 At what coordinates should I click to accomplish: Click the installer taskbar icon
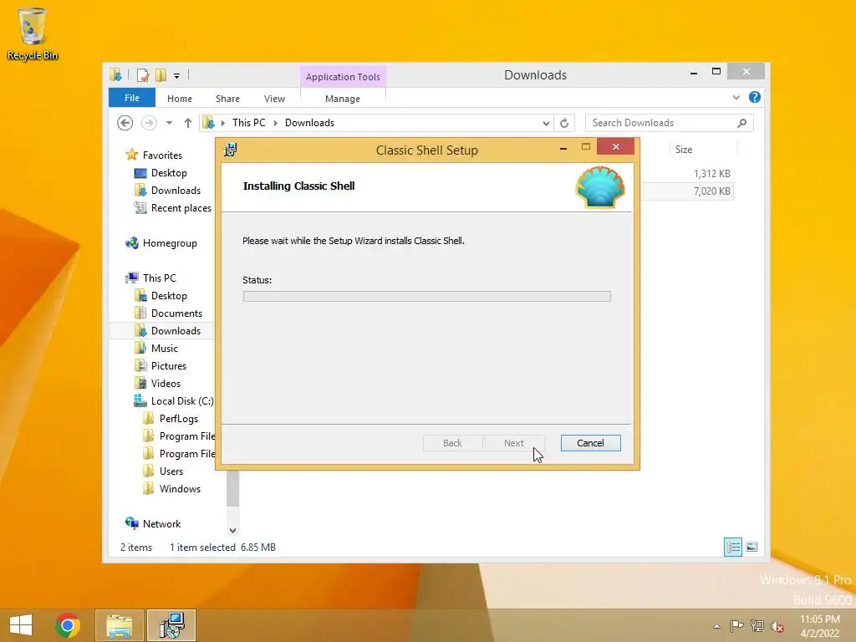[x=171, y=625]
